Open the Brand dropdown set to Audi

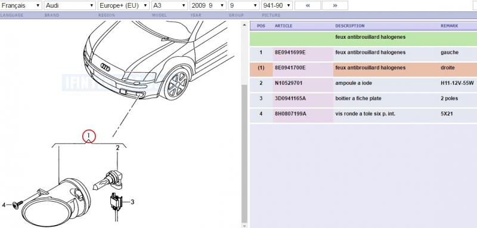coord(70,5)
